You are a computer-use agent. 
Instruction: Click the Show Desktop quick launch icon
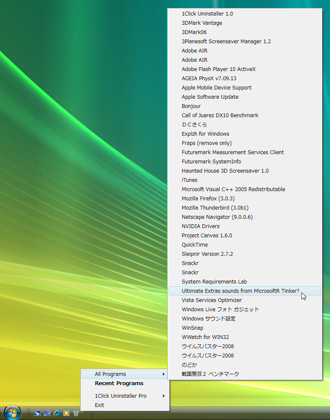(x=47, y=413)
